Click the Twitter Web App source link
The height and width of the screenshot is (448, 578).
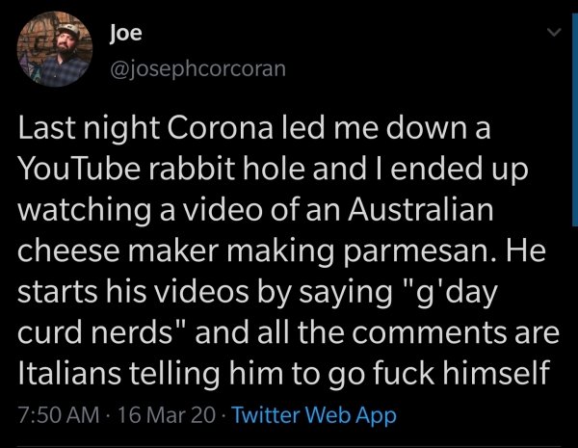click(x=314, y=416)
